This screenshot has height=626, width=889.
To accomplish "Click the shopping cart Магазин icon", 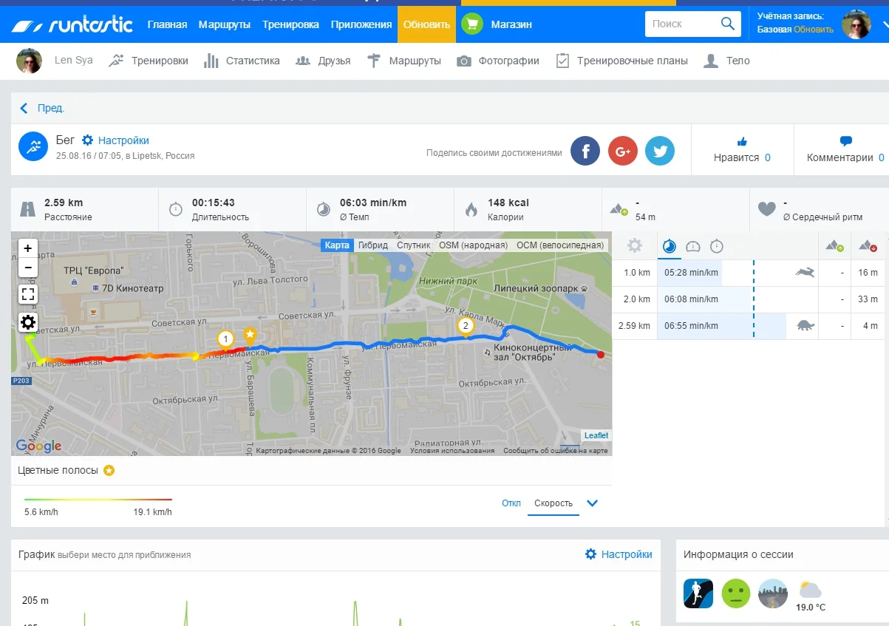I will coord(472,24).
